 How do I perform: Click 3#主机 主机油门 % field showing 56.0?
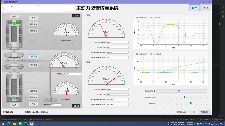pyautogui.click(x=117, y=94)
